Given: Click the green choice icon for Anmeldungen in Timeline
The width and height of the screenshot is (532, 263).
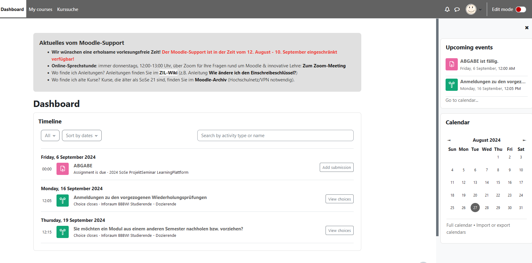Looking at the screenshot, I should 63,201.
